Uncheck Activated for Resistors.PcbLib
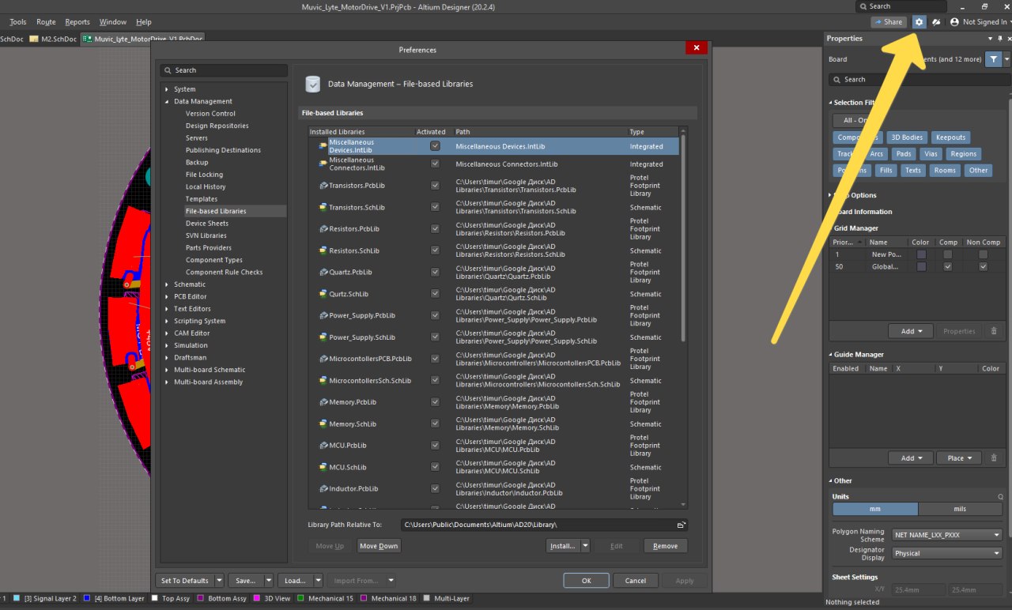 pyautogui.click(x=435, y=229)
